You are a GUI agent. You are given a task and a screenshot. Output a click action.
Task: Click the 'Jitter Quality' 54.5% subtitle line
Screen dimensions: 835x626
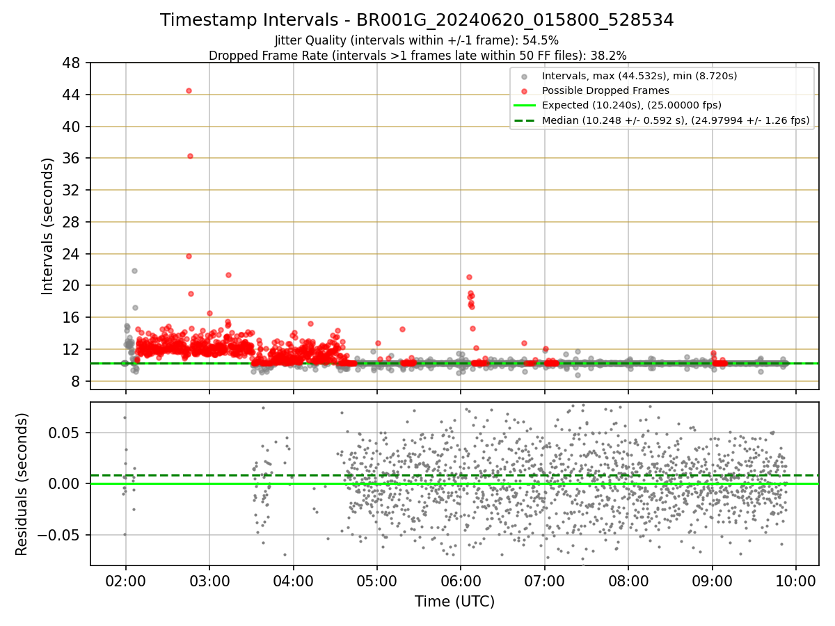click(x=417, y=40)
